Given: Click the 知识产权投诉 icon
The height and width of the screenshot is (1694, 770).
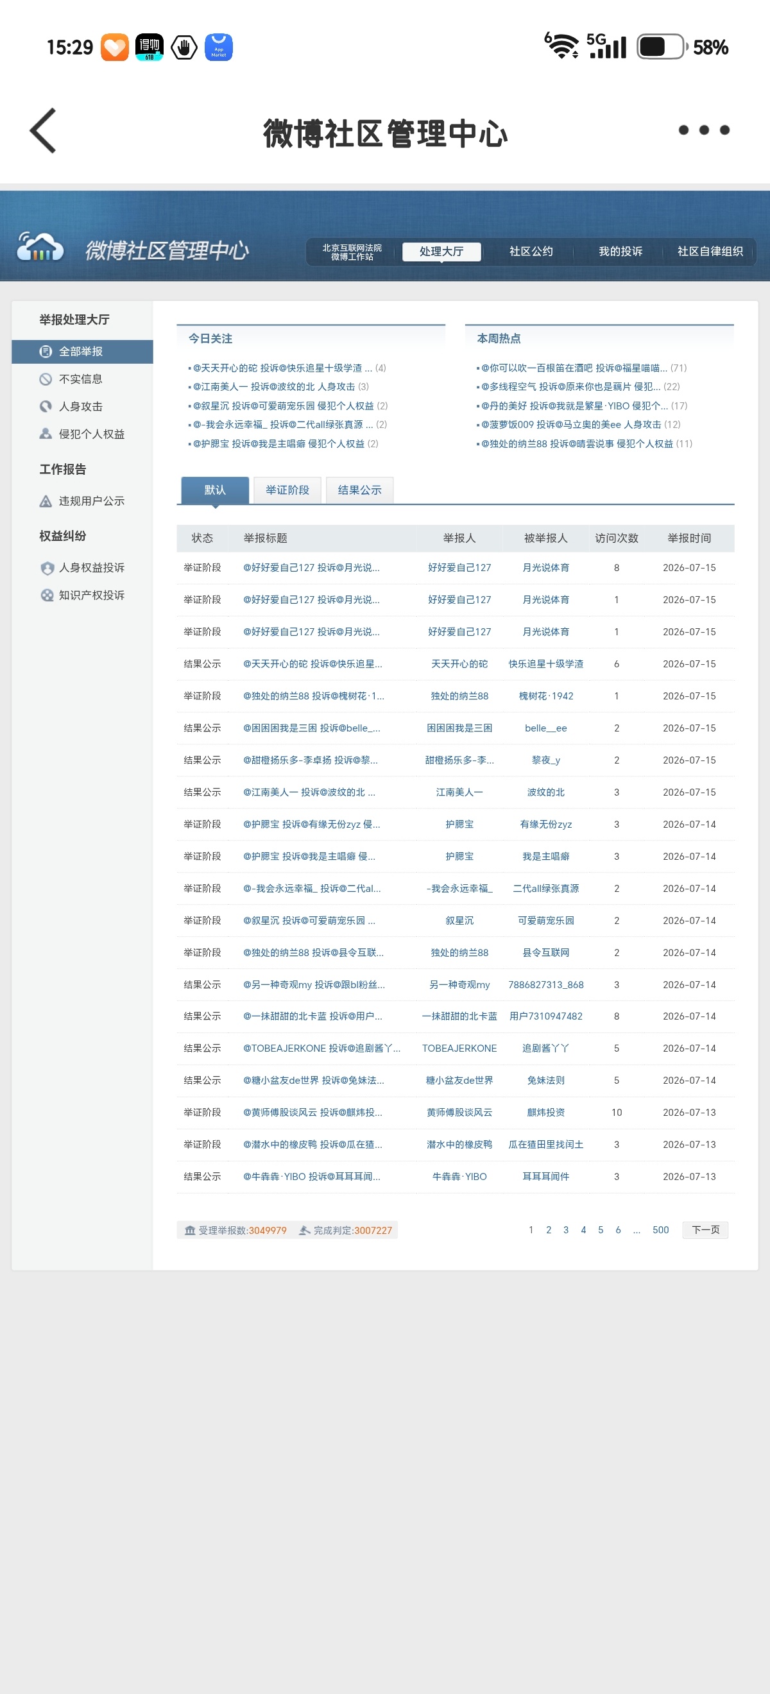Looking at the screenshot, I should coord(47,595).
